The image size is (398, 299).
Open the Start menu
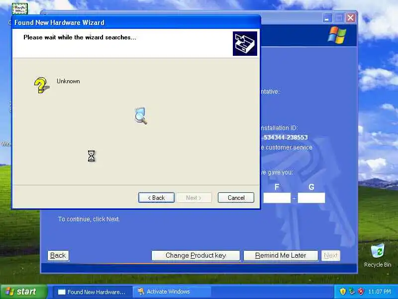[x=23, y=292]
